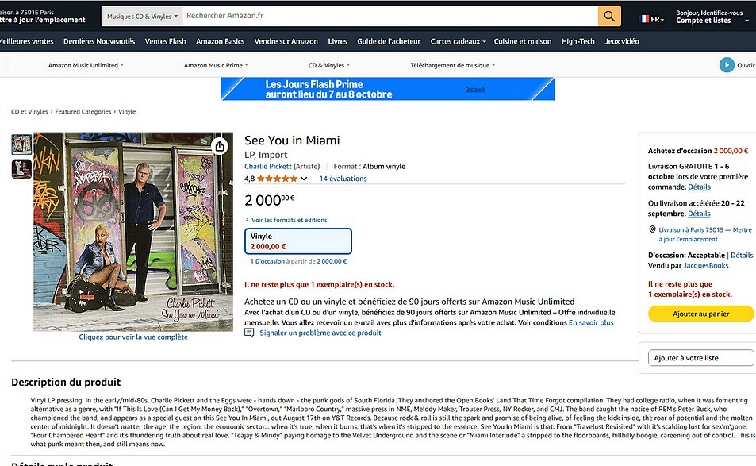Open the Livres navigation item
The image size is (756, 466).
coord(337,41)
